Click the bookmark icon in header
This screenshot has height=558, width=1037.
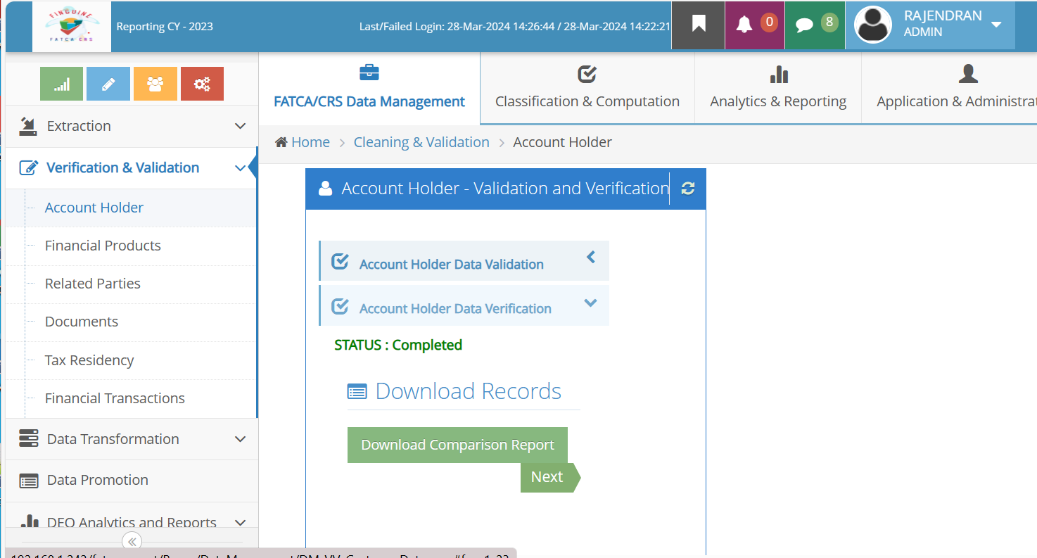[x=698, y=25]
